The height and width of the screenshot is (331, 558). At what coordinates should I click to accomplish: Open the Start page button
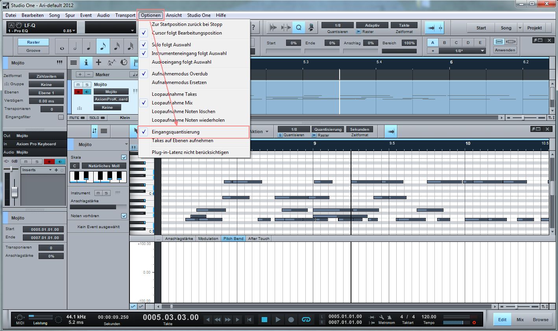pyautogui.click(x=481, y=28)
